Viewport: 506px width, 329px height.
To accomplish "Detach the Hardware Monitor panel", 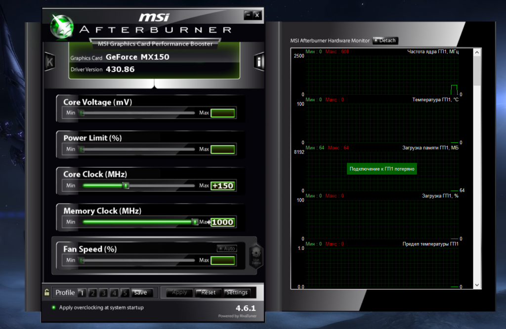I will (x=385, y=41).
